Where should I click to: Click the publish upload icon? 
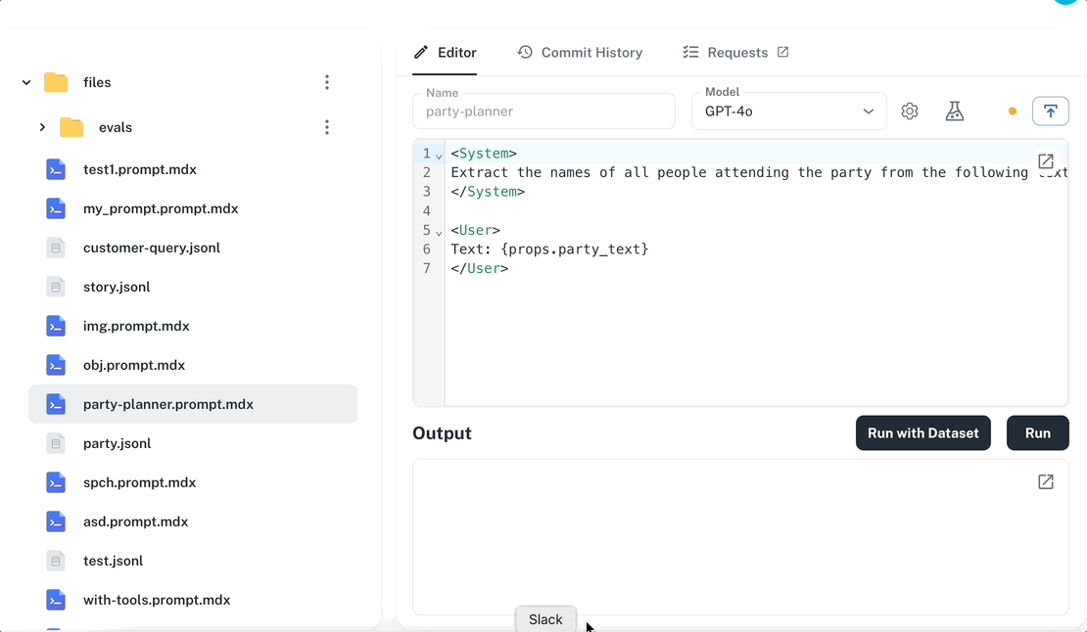[1051, 111]
